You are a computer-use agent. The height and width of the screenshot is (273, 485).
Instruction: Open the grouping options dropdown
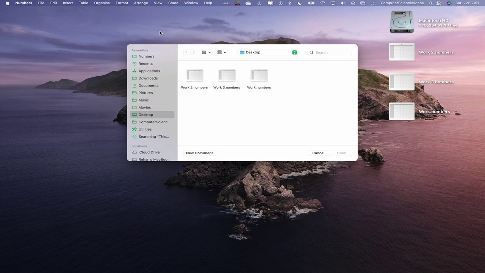click(222, 52)
